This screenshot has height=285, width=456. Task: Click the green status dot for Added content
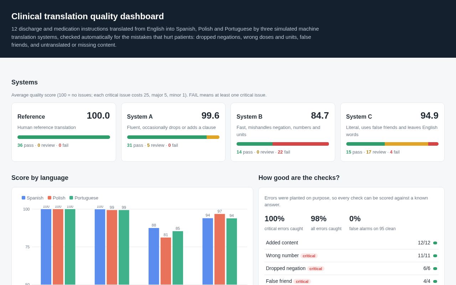(435, 243)
